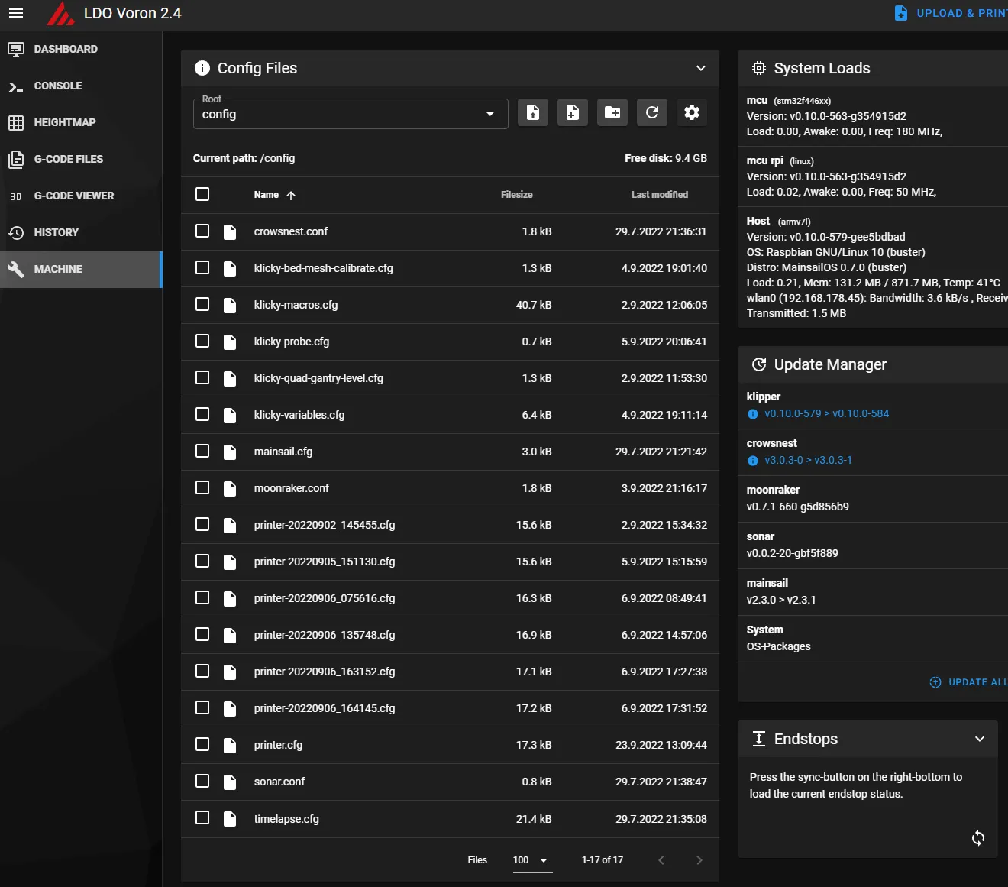Open the Heightmap page
The image size is (1008, 887).
tap(81, 122)
